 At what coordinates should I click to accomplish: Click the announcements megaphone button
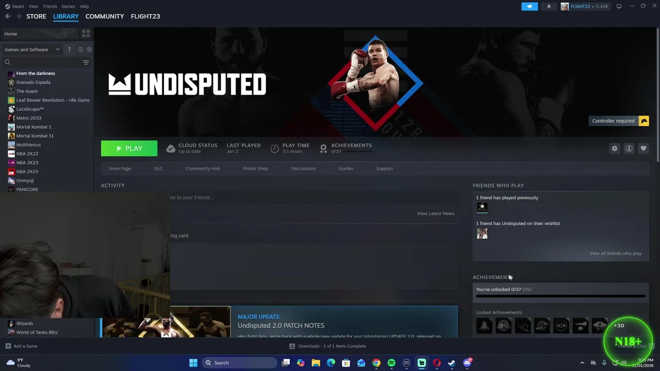(x=530, y=6)
